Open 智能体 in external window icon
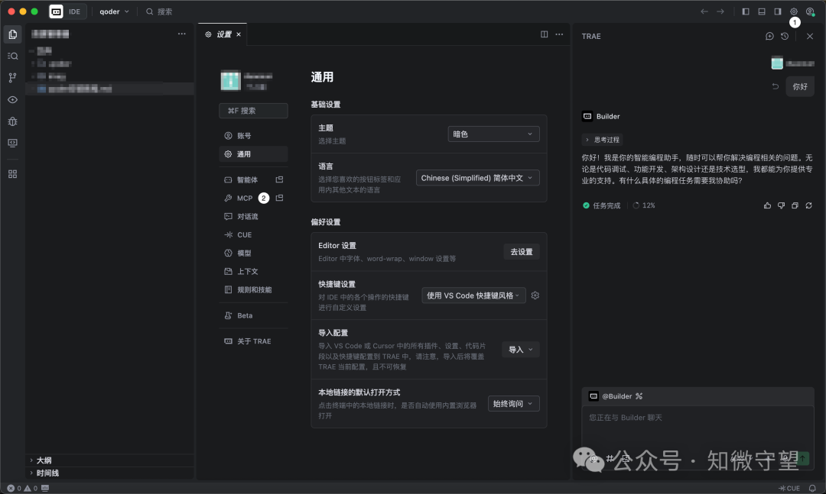The height and width of the screenshot is (494, 826). (279, 179)
